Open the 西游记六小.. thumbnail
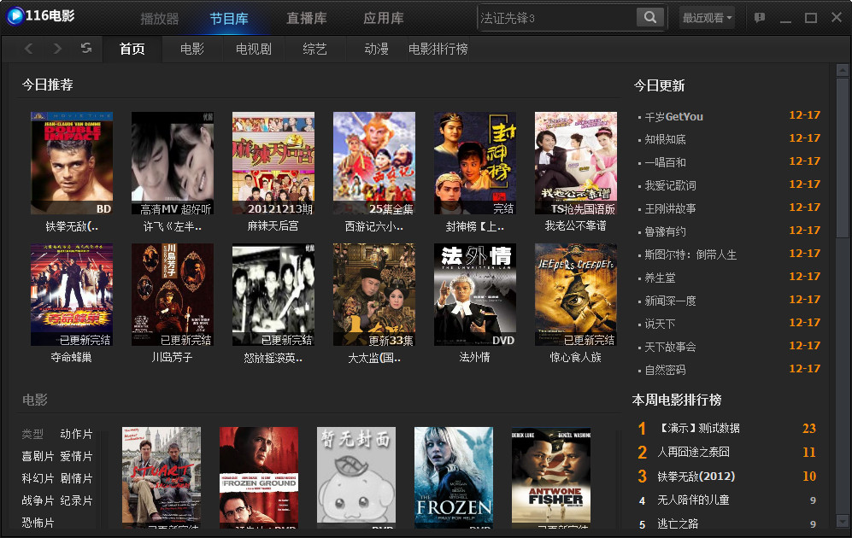This screenshot has height=538, width=852. (373, 163)
